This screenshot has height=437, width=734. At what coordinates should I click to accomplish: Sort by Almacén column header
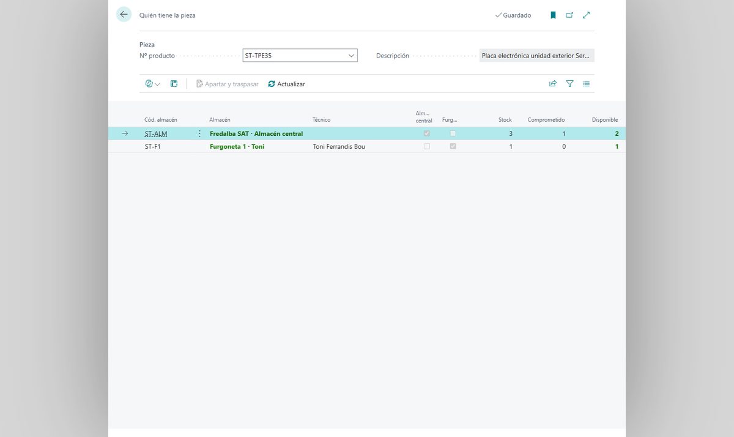click(220, 120)
